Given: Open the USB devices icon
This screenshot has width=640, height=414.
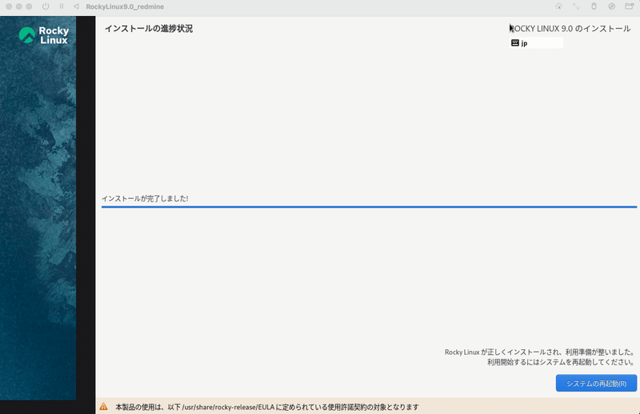Looking at the screenshot, I should point(594,6).
